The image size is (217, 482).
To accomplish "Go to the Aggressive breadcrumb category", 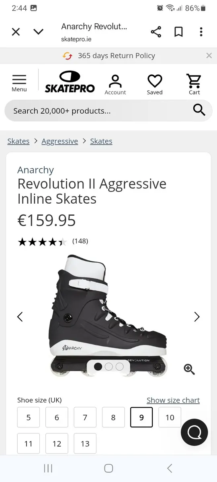I will pos(60,141).
